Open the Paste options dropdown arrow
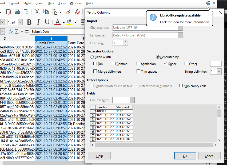Viewport: 227px width, 165px height. click(x=60, y=12)
